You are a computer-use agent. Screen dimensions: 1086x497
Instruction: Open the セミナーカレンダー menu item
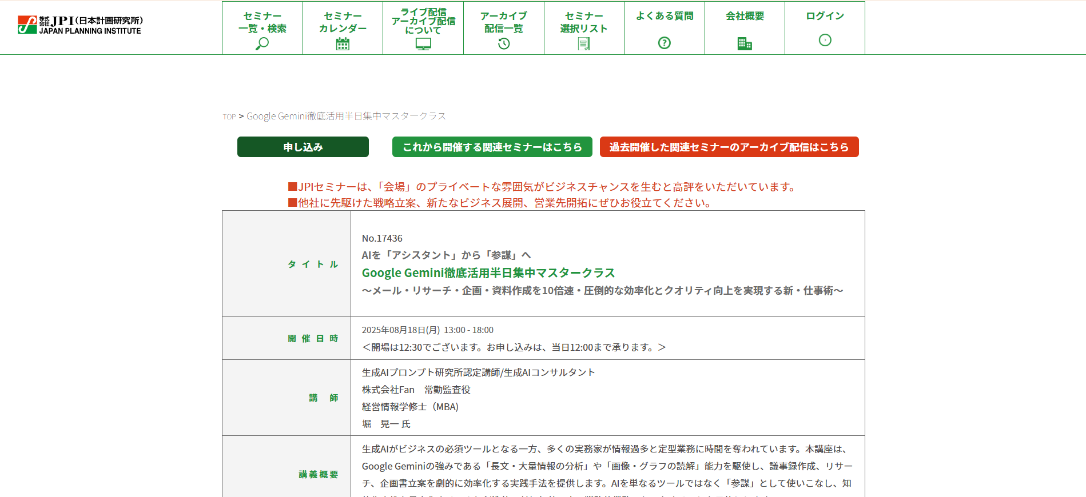tap(343, 28)
